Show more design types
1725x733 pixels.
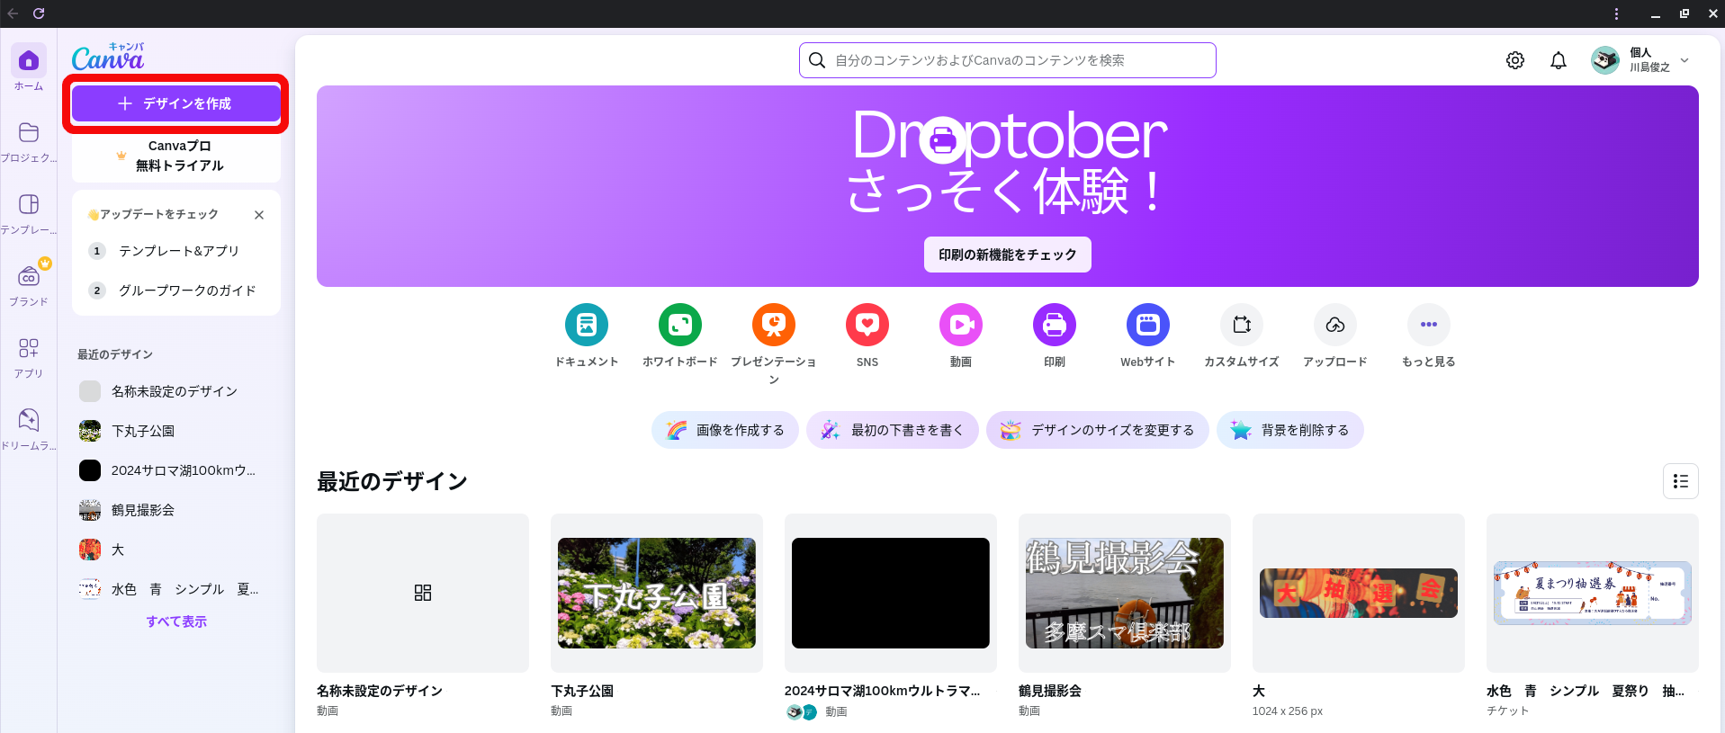click(x=1428, y=325)
